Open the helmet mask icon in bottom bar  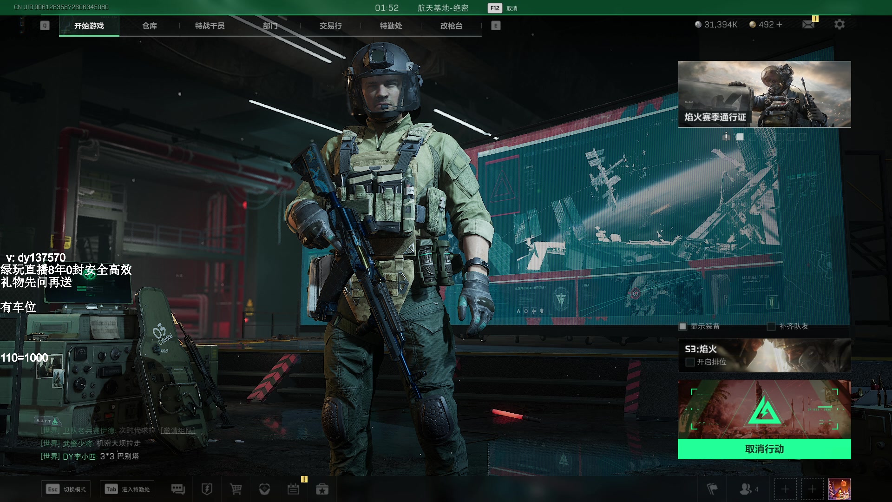pyautogui.click(x=264, y=489)
